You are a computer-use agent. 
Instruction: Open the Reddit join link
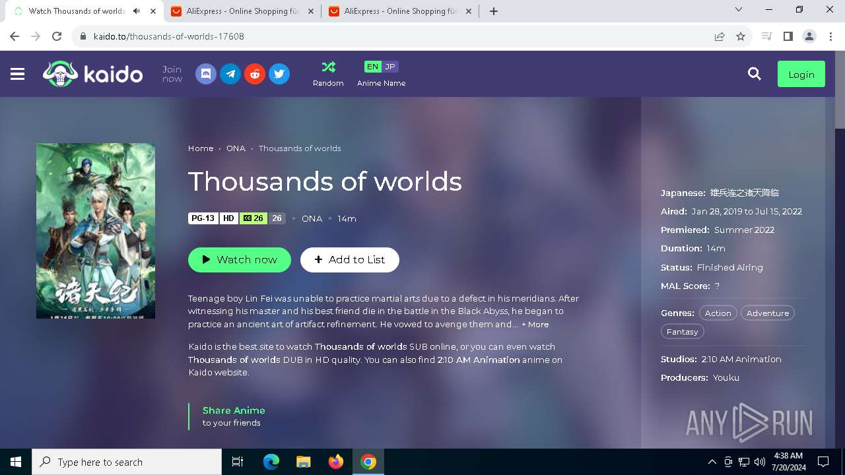[255, 74]
